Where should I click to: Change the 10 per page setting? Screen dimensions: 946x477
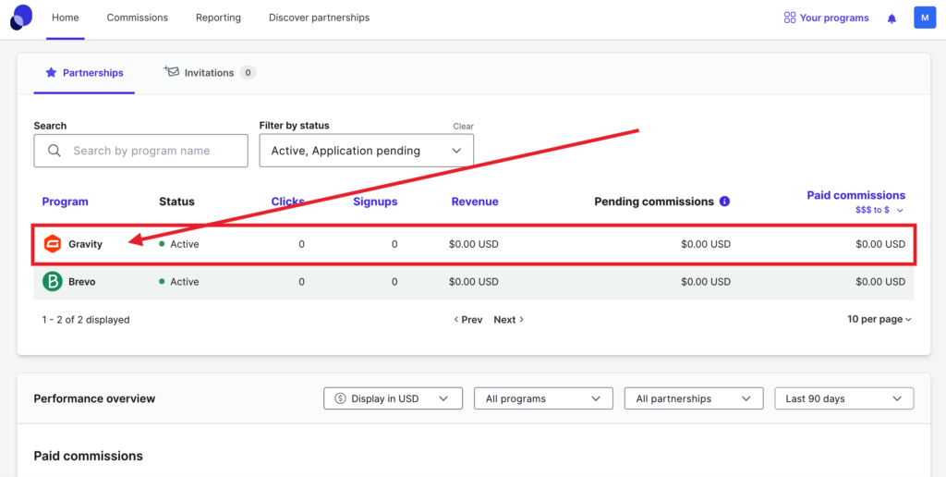click(879, 319)
